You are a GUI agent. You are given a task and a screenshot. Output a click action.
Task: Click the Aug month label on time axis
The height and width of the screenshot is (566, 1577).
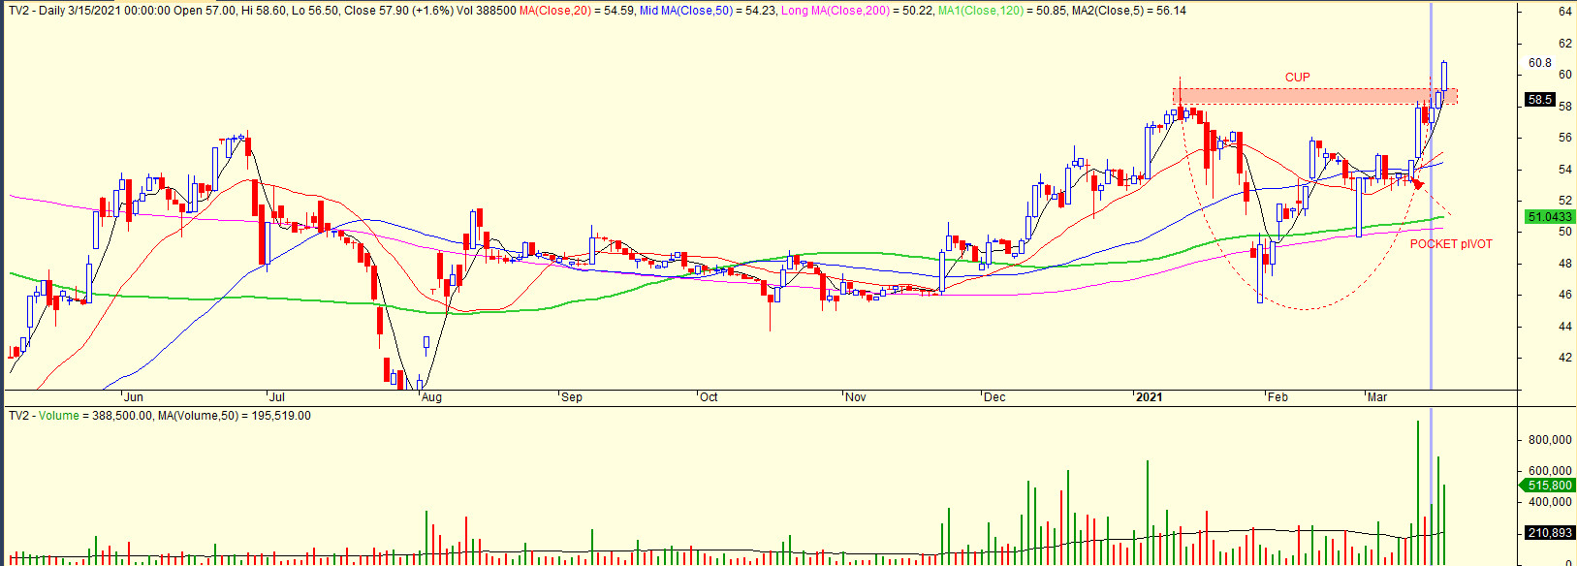click(x=431, y=397)
